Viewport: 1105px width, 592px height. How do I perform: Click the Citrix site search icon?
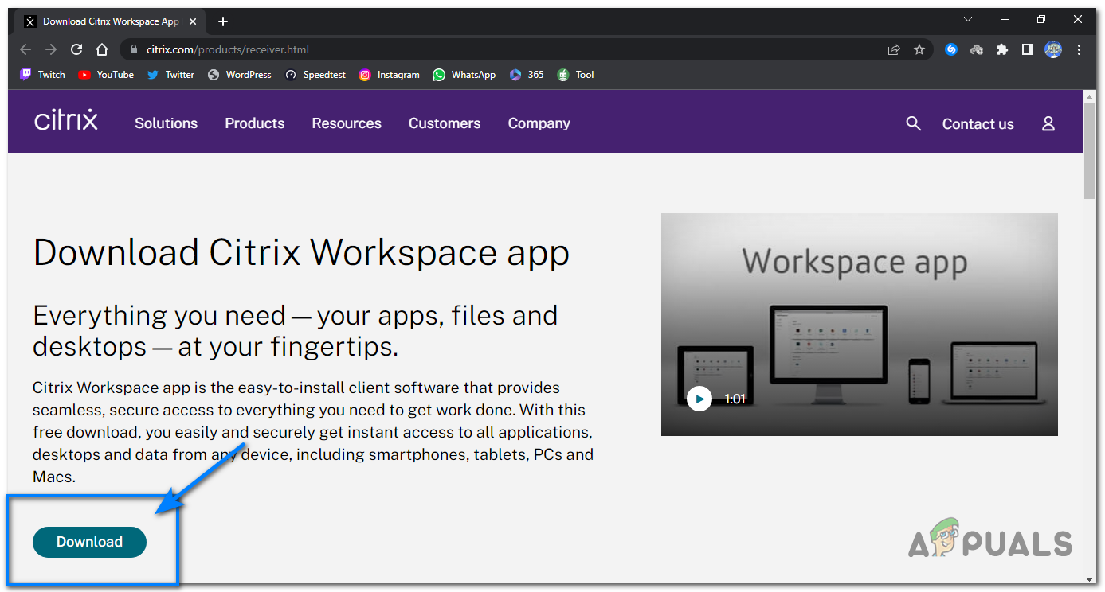point(914,123)
